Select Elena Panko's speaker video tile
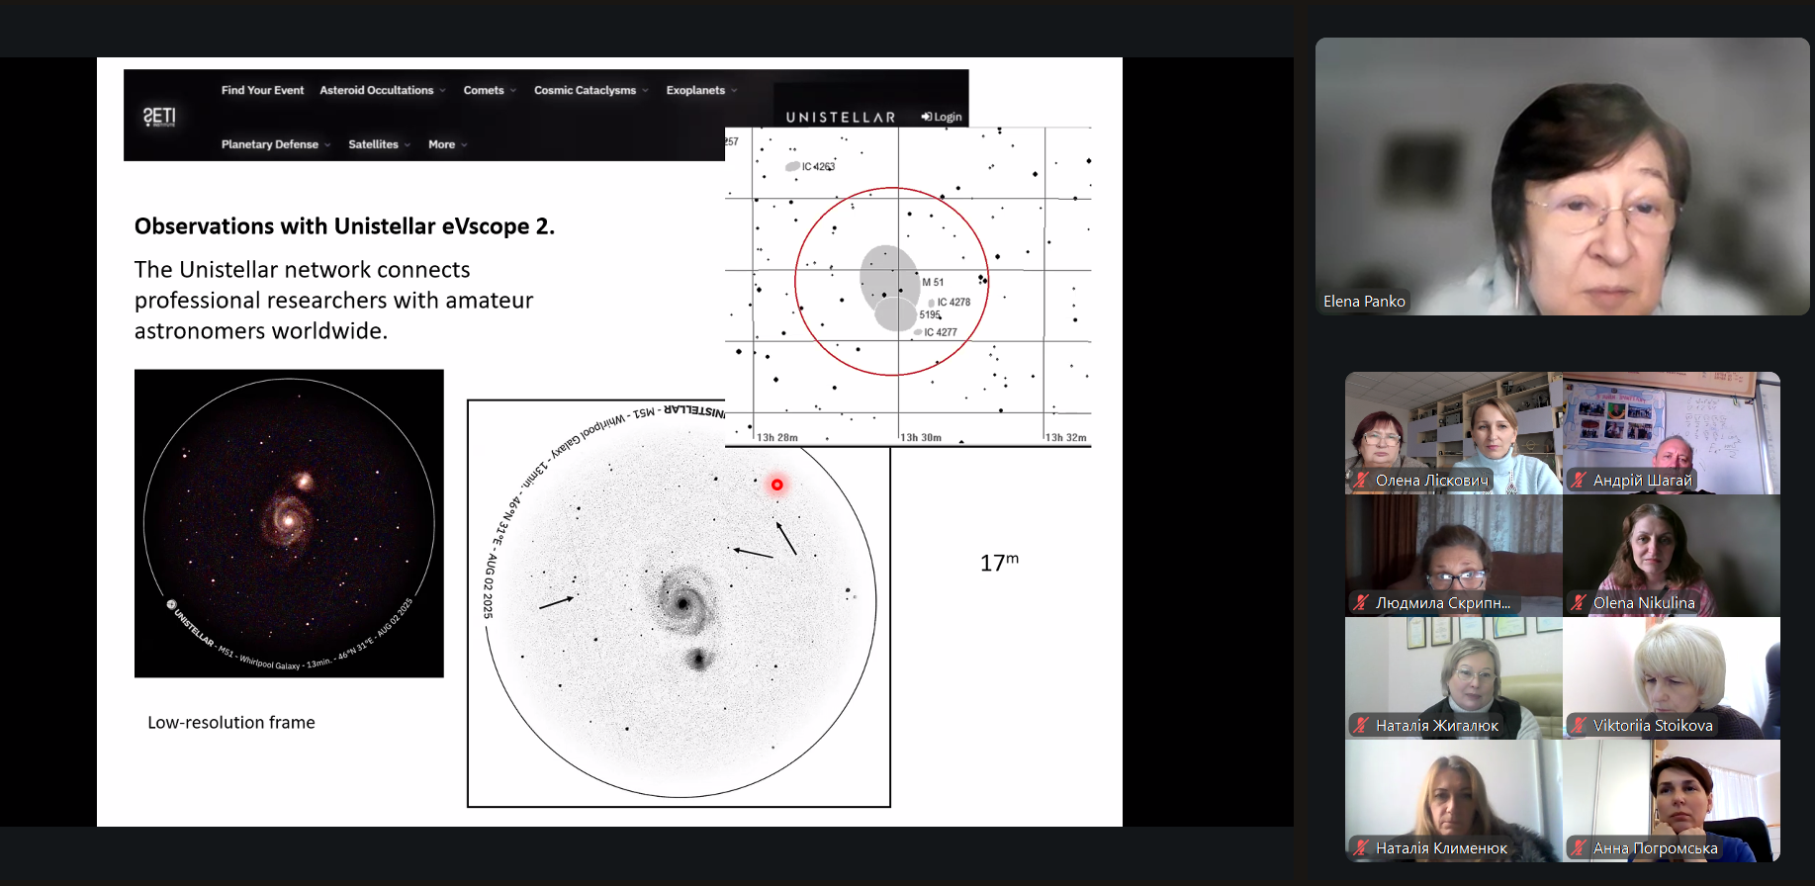Image resolution: width=1815 pixels, height=886 pixels. click(x=1562, y=176)
